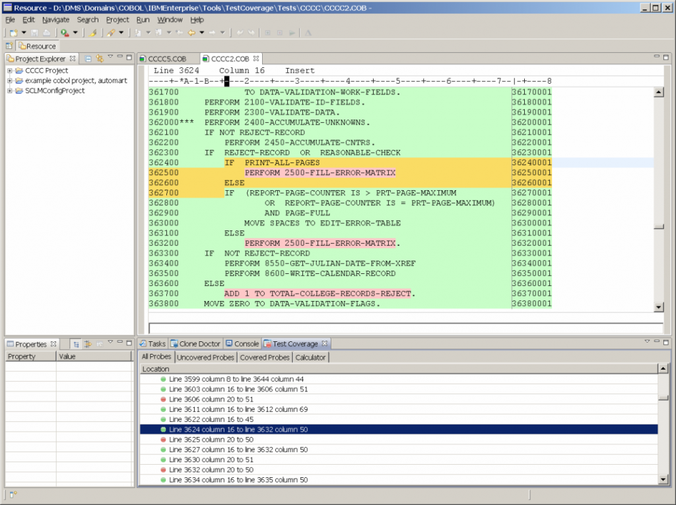Switch to the Uncovered Probes tab
The width and height of the screenshot is (676, 505).
tap(205, 357)
